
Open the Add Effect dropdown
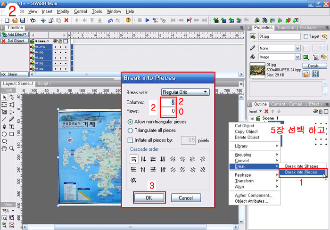click(x=14, y=34)
